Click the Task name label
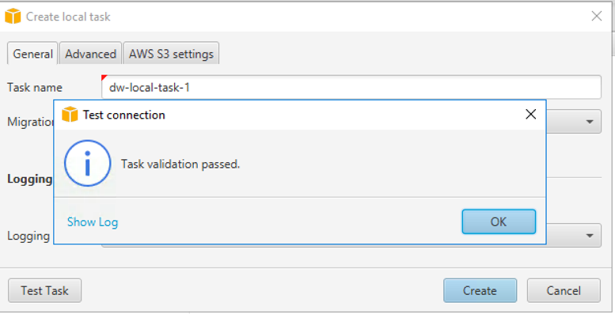 [35, 87]
